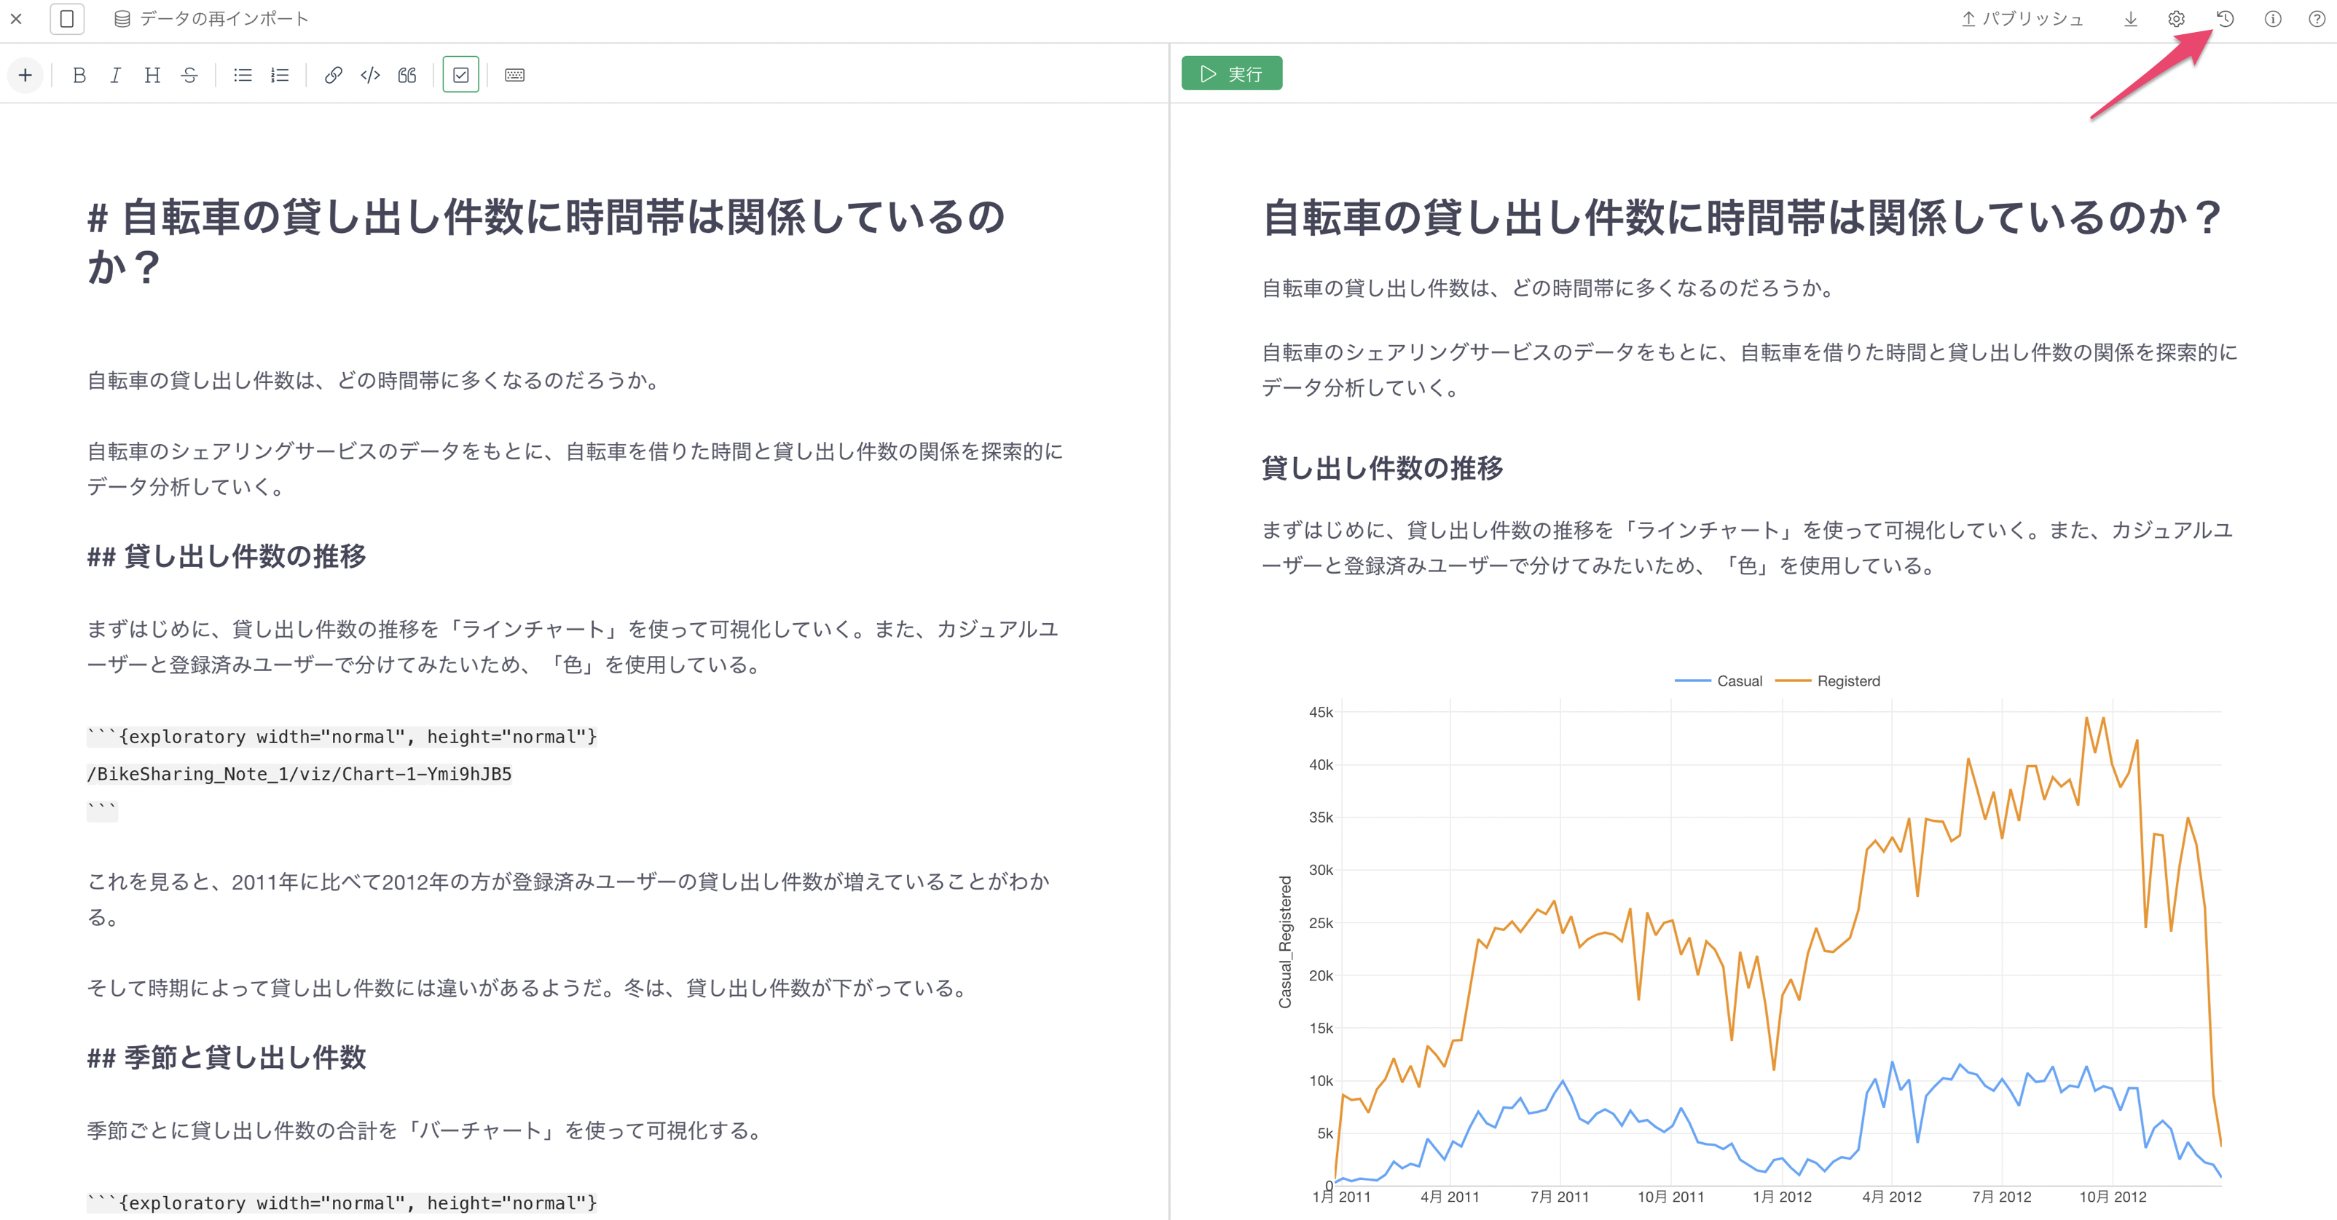Click editor paragraph starting そして時期によって
This screenshot has height=1220, width=2337.
point(530,988)
